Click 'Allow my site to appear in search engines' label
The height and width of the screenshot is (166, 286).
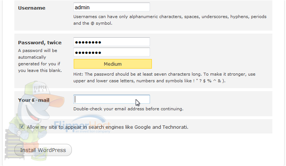tap(107, 127)
